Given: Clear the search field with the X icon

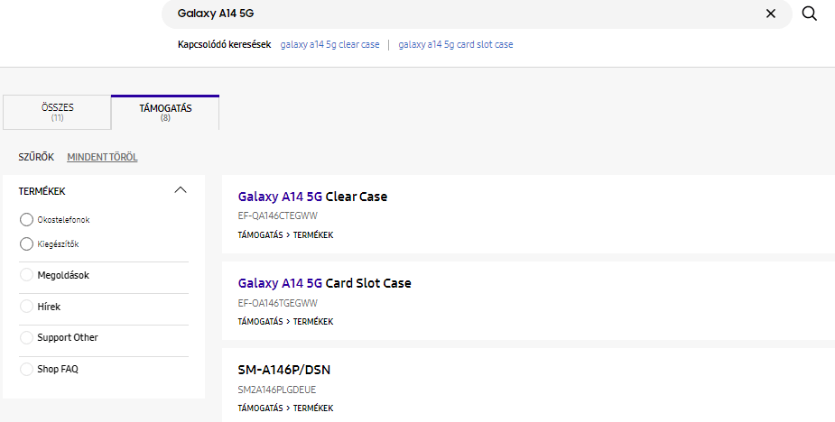Looking at the screenshot, I should [771, 14].
